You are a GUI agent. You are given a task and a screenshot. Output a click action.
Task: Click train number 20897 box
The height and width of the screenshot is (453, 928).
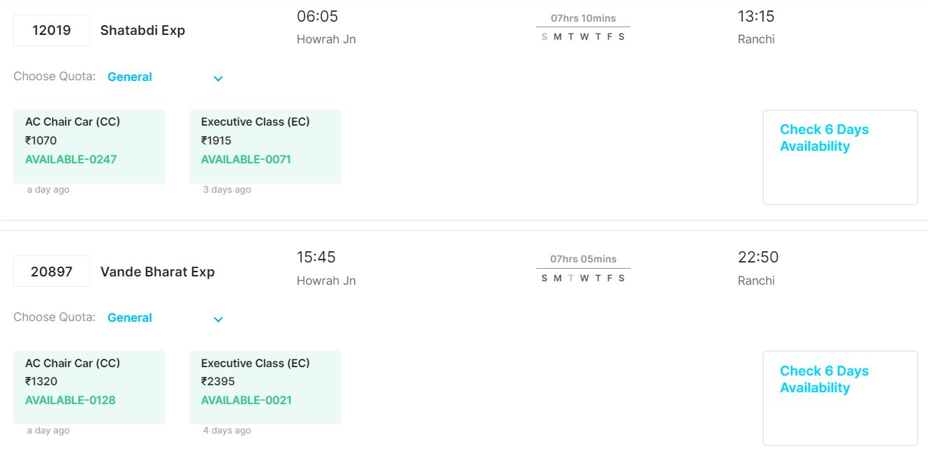coord(52,272)
